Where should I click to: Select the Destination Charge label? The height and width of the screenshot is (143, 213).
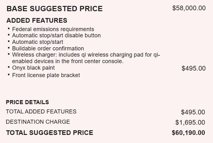38,122
